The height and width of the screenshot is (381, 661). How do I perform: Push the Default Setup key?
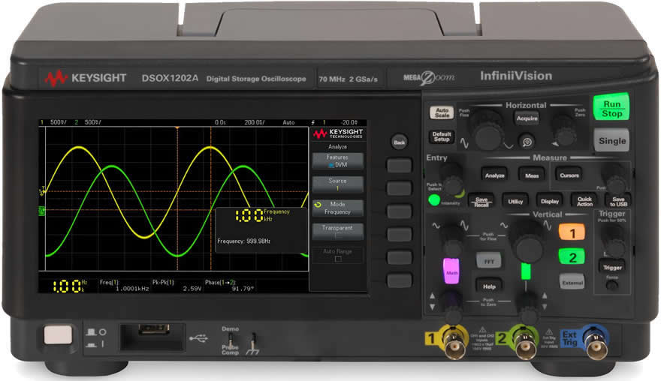coord(442,136)
